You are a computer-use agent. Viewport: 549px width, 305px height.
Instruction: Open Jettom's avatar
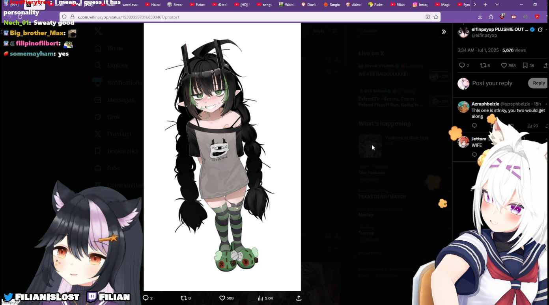pyautogui.click(x=463, y=142)
